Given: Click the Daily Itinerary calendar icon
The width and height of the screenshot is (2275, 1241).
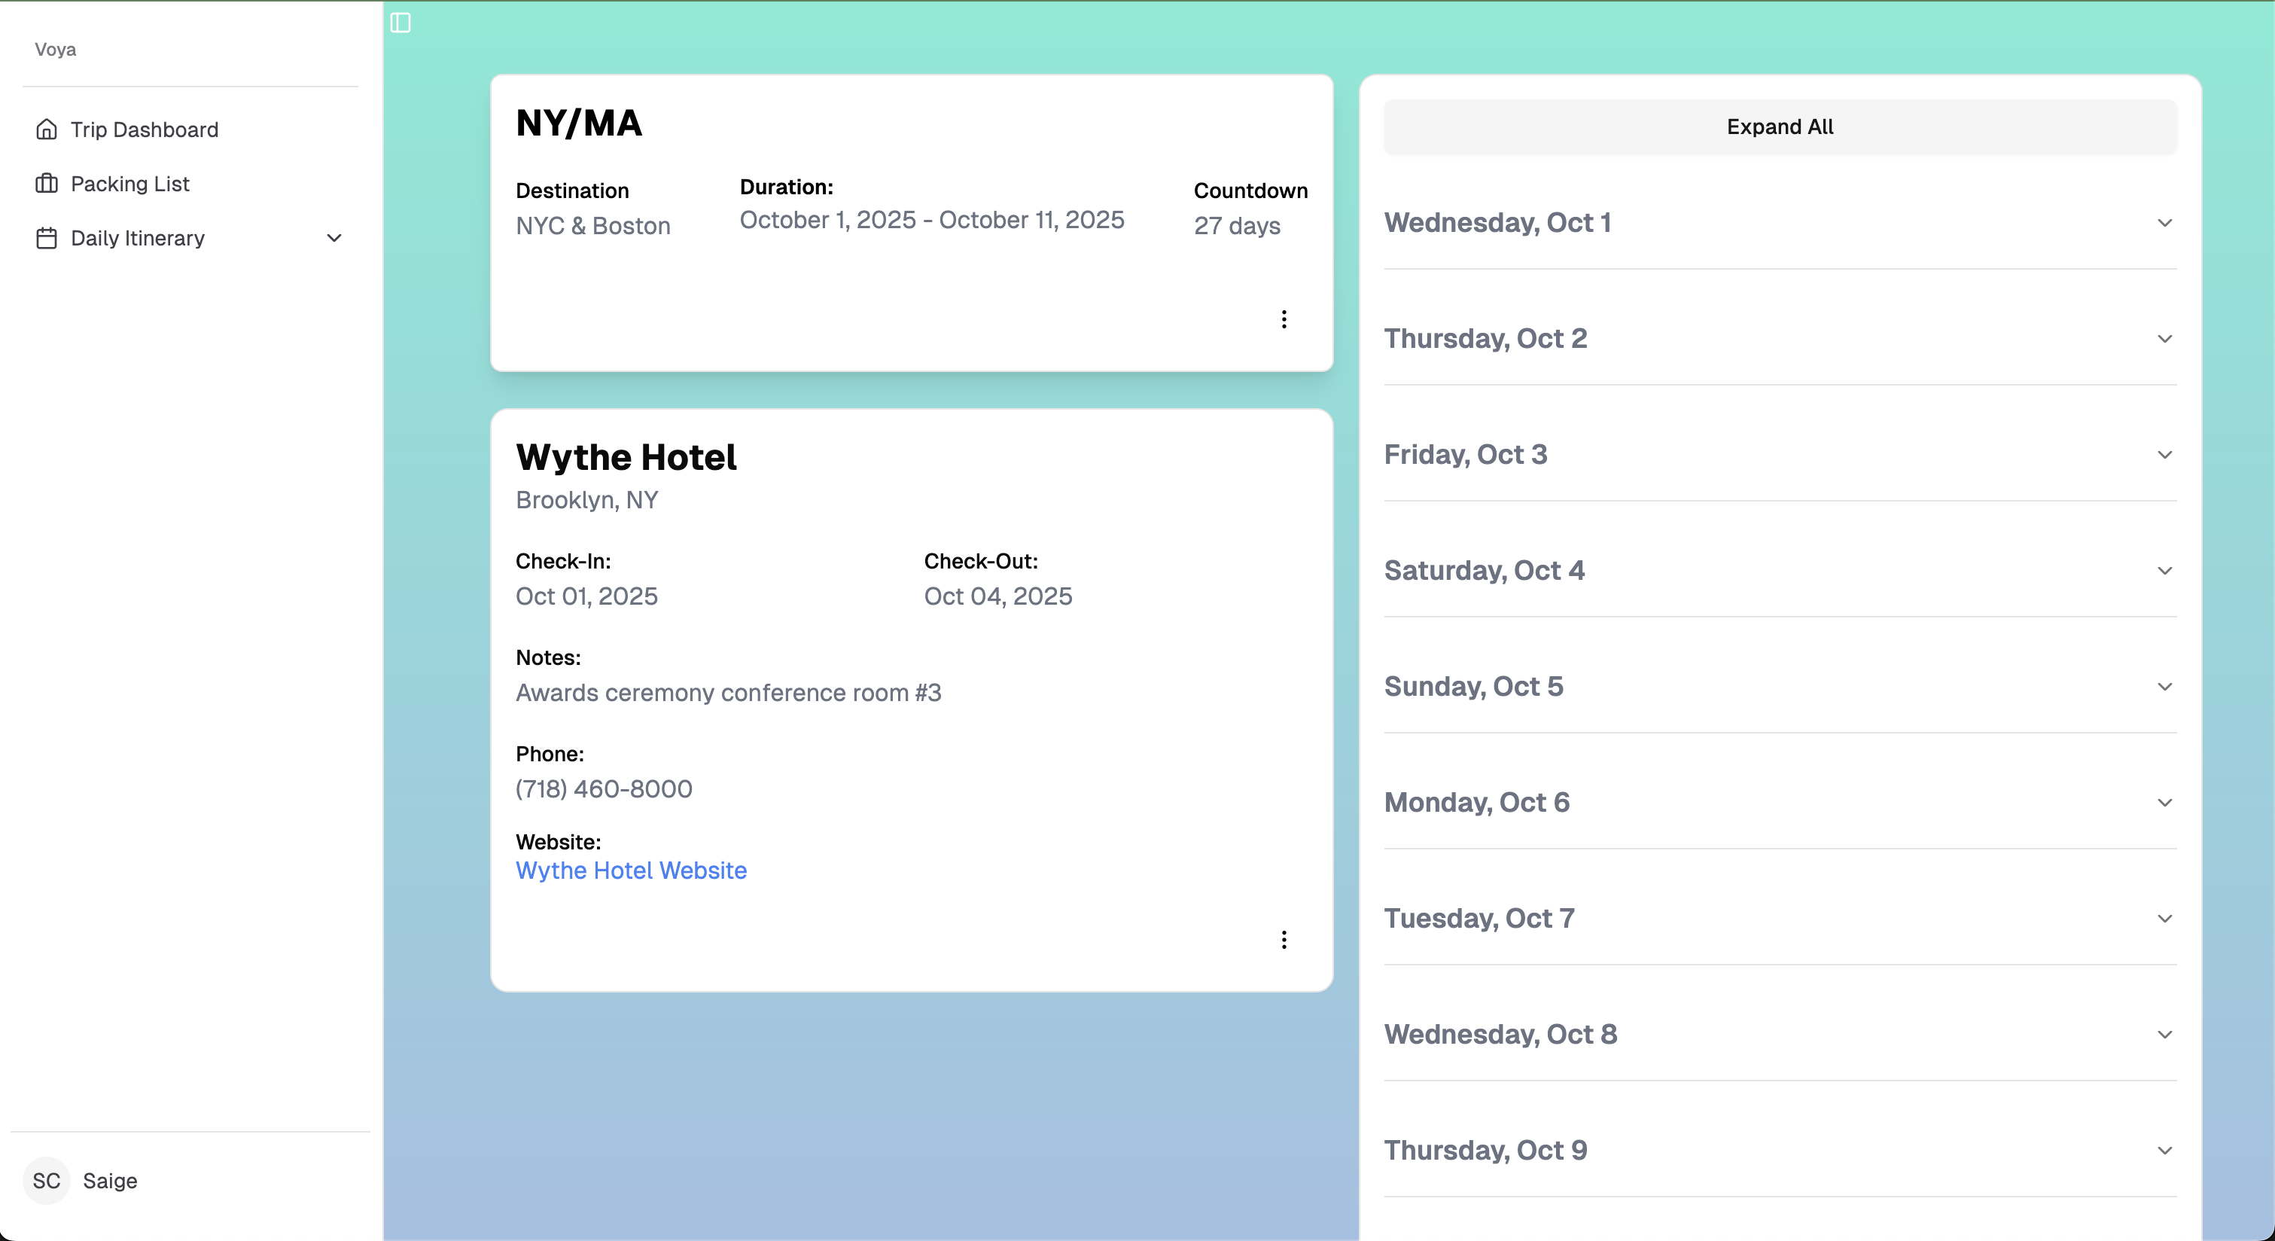Looking at the screenshot, I should pos(46,239).
